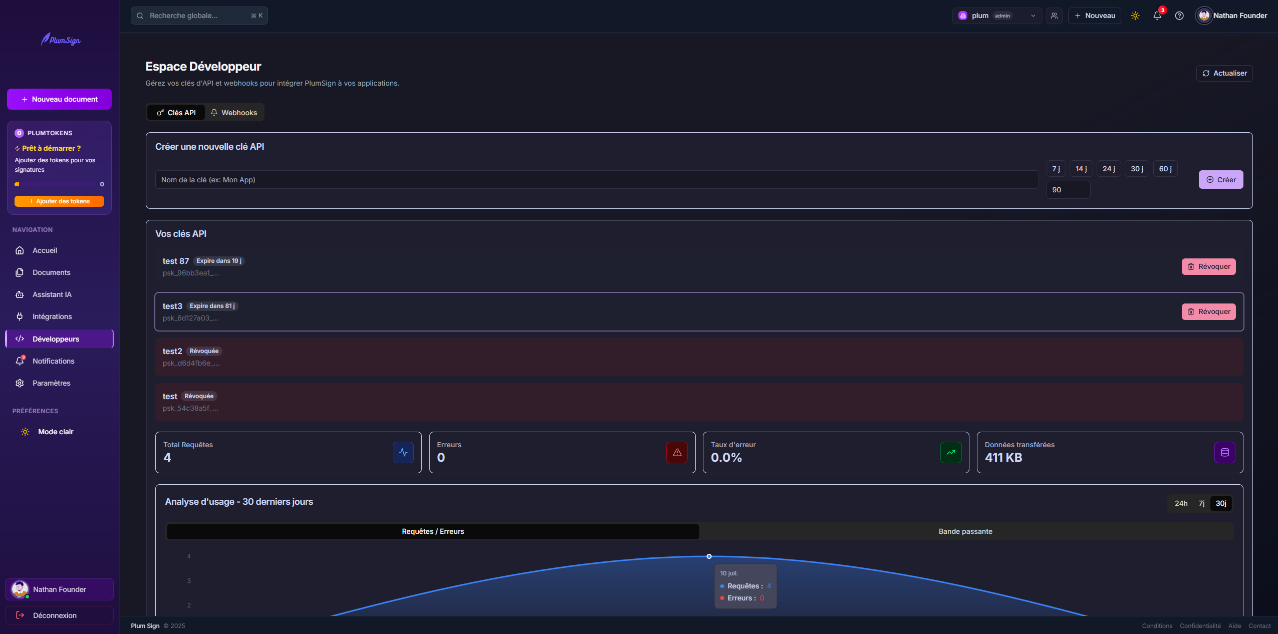Click Nathan Founder avatar in header
This screenshot has height=634, width=1278.
pyautogui.click(x=1204, y=16)
